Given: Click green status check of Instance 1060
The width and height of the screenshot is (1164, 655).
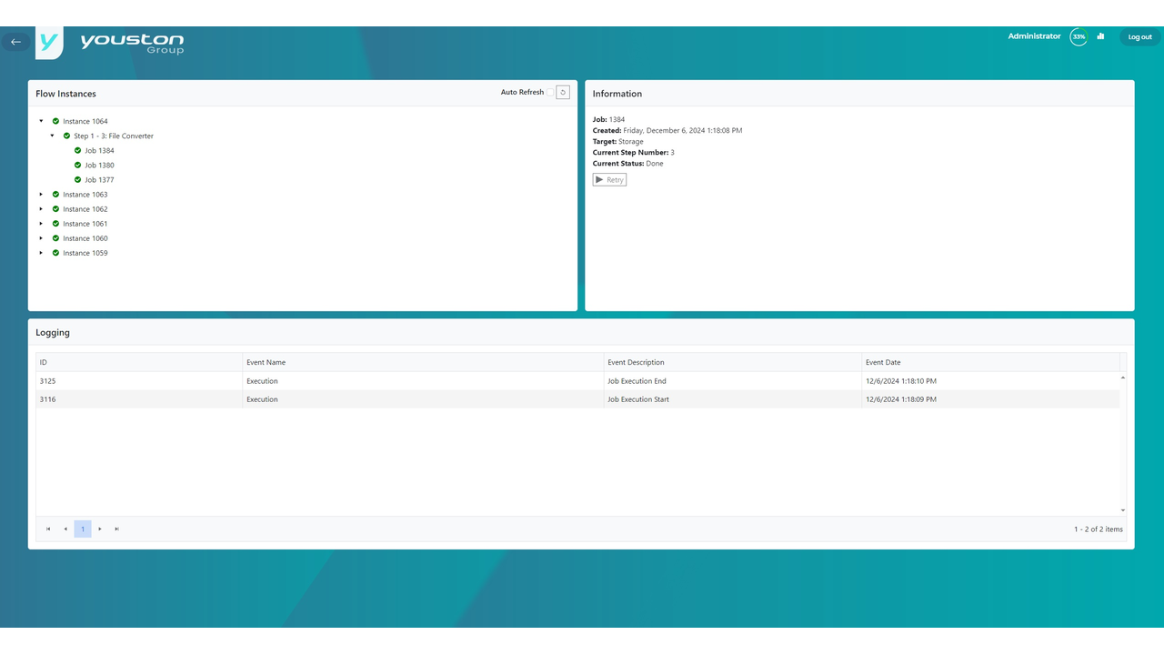Looking at the screenshot, I should pos(55,237).
